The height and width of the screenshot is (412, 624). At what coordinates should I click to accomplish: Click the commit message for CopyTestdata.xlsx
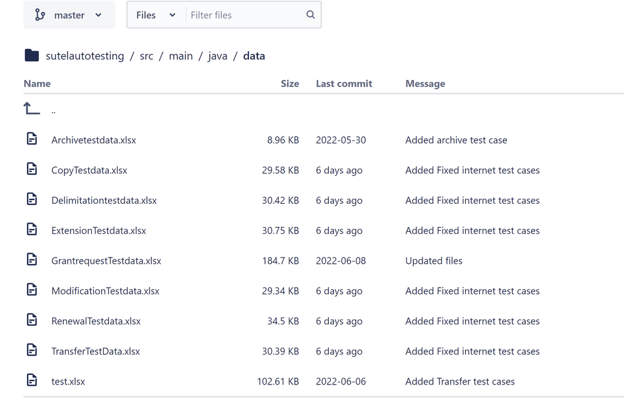(x=473, y=171)
